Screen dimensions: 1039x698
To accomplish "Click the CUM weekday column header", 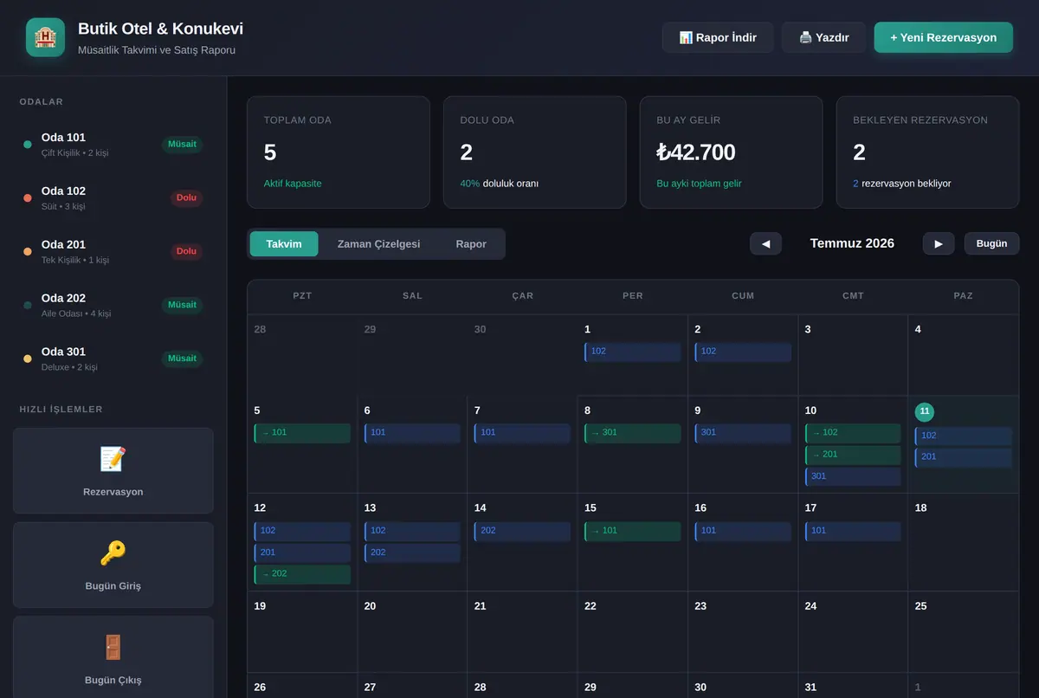I will (743, 296).
